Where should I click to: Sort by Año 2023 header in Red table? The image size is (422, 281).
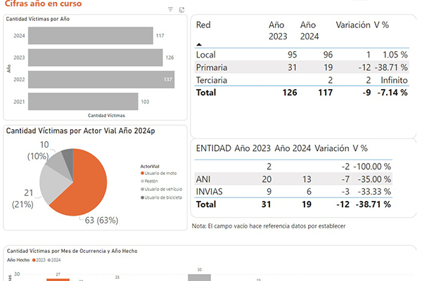[278, 31]
